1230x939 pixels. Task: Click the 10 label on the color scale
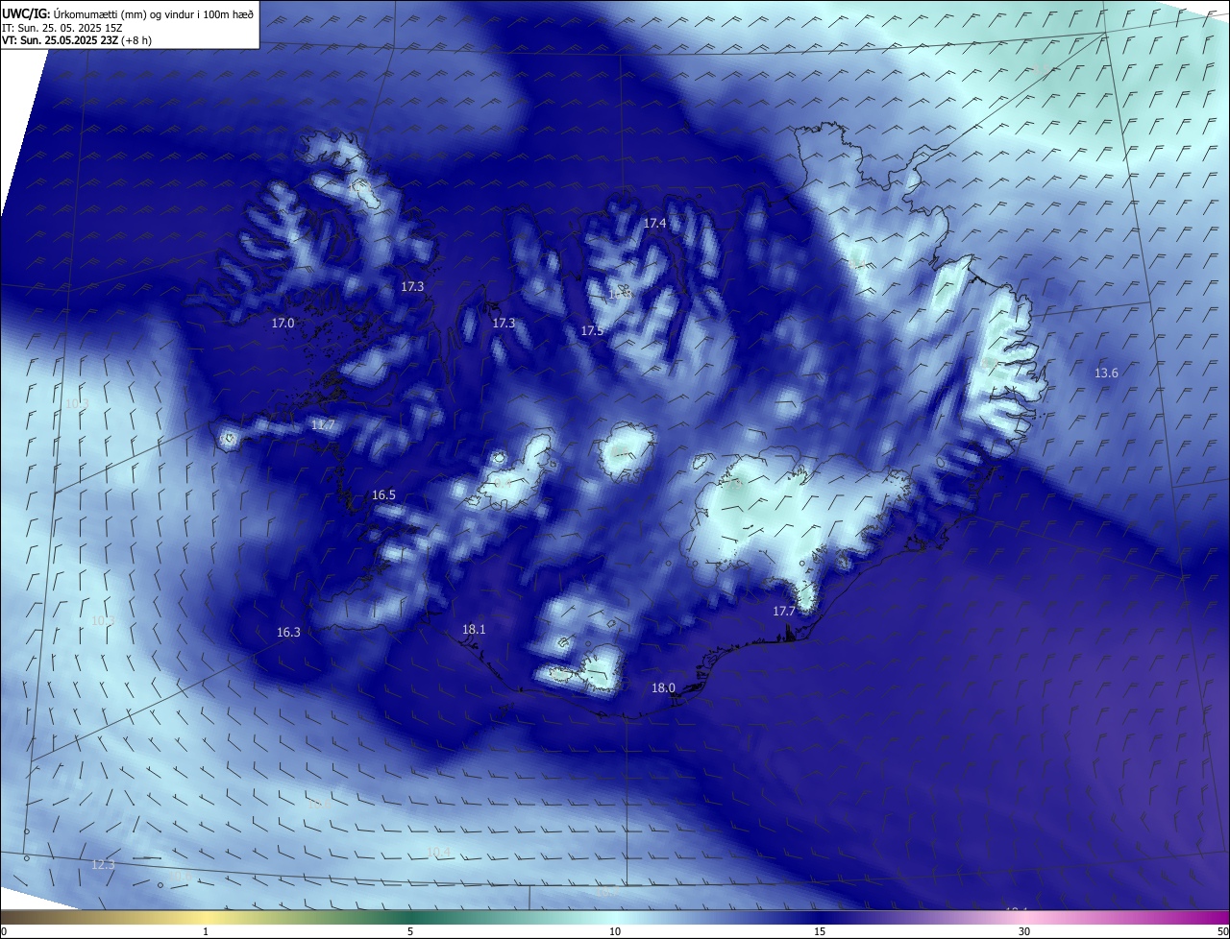(x=615, y=932)
